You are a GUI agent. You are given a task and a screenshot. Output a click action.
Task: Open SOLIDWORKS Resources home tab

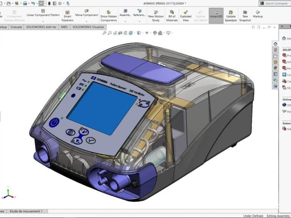(x=275, y=44)
